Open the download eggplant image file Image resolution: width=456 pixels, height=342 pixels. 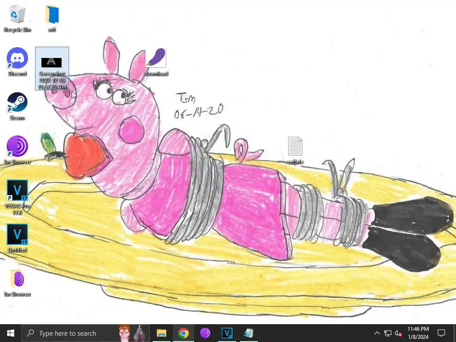156,62
